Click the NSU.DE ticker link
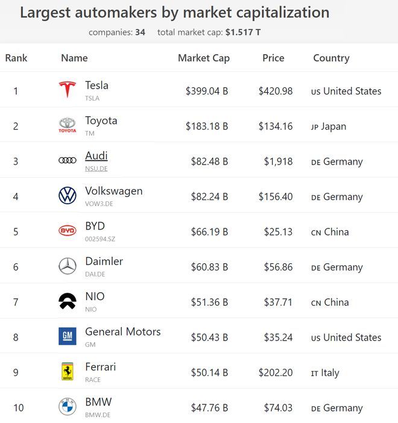The image size is (398, 423). [x=96, y=169]
